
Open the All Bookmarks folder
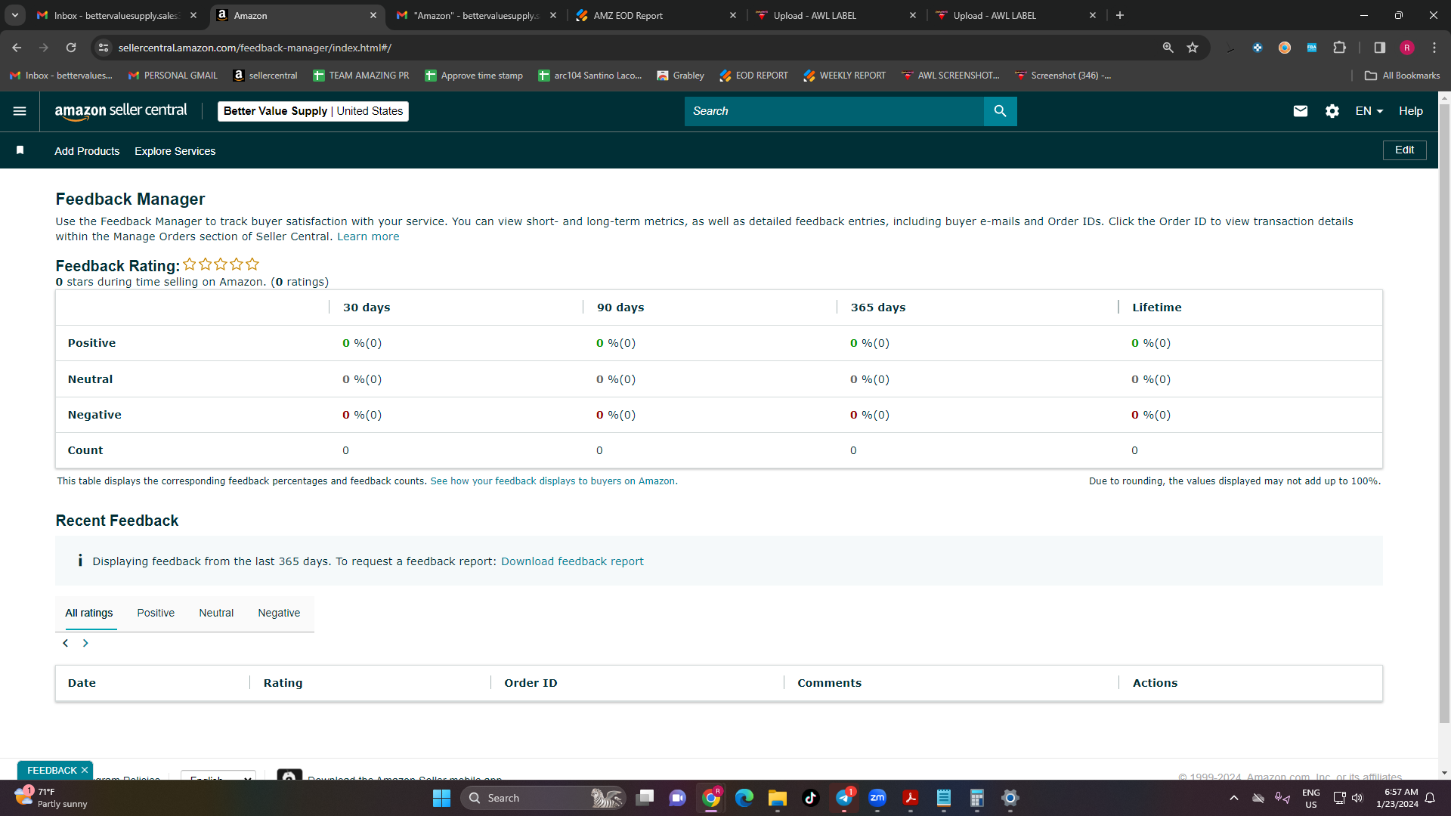pos(1403,76)
